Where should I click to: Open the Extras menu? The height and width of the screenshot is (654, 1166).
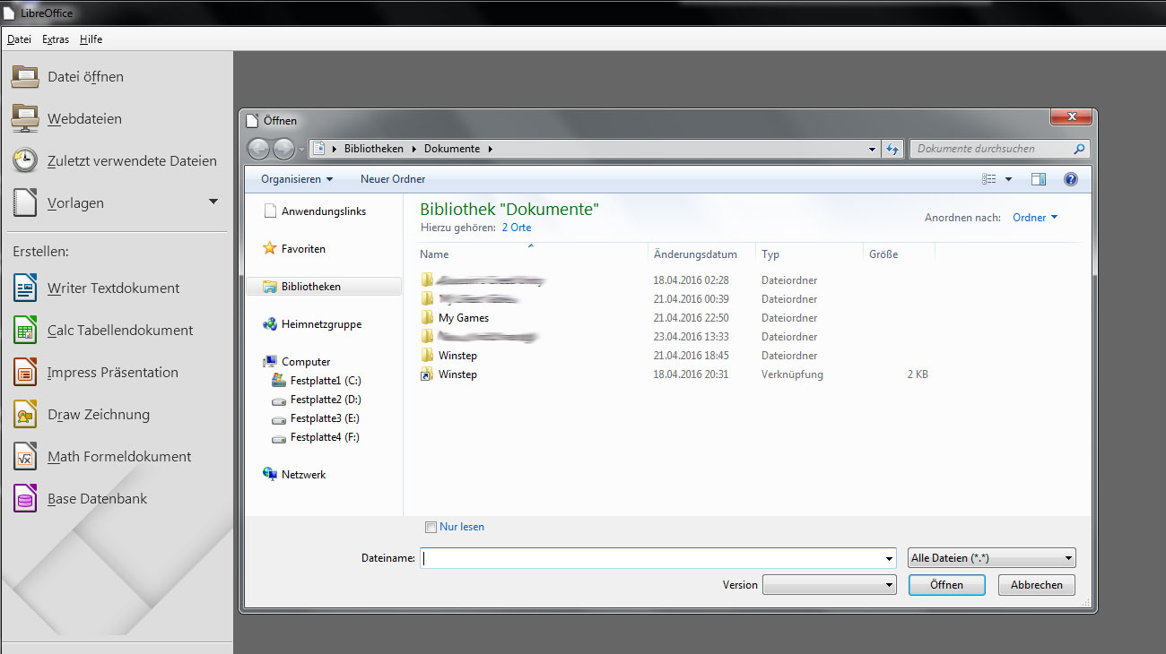[x=56, y=39]
